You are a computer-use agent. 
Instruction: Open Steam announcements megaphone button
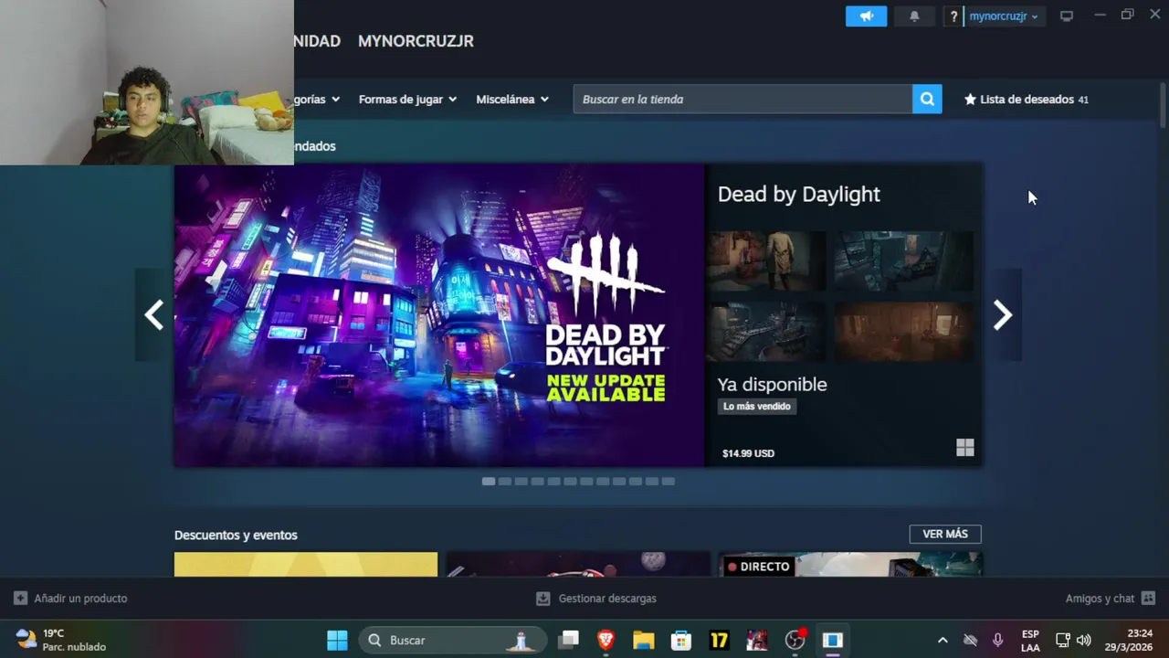click(866, 16)
